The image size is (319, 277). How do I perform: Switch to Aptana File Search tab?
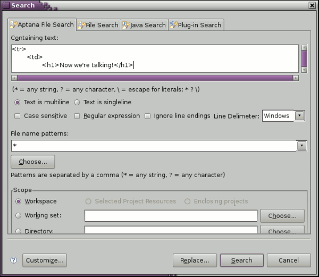coord(42,24)
